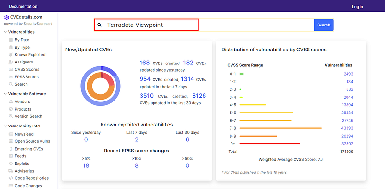Click the icon beside Code Changes
Screen dimensions: 385x189
pos(11,186)
